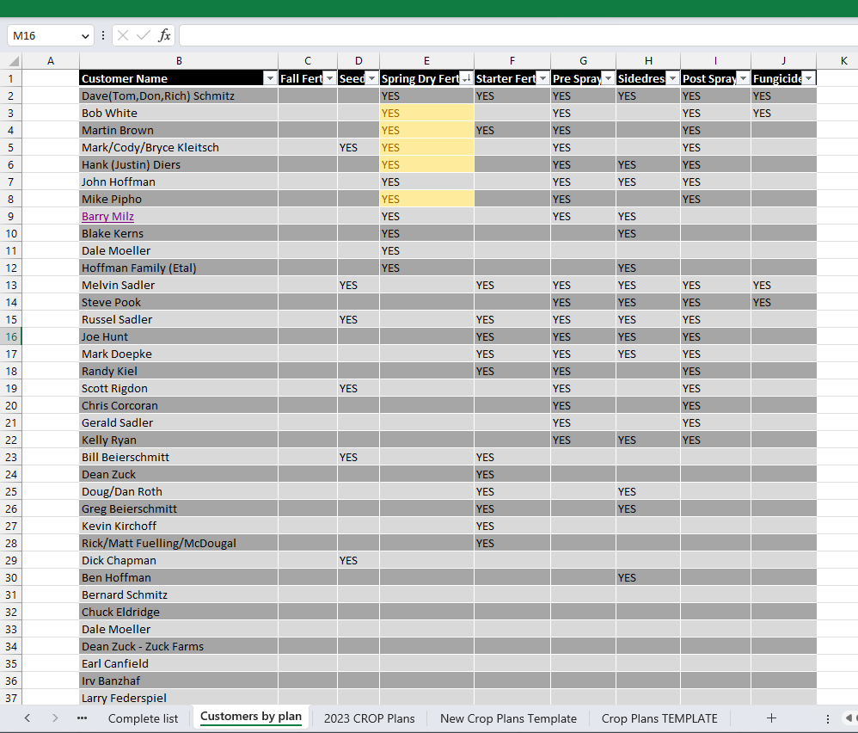Select the Joe Hunt cell
Viewport: 858px width, 733px height.
(179, 336)
